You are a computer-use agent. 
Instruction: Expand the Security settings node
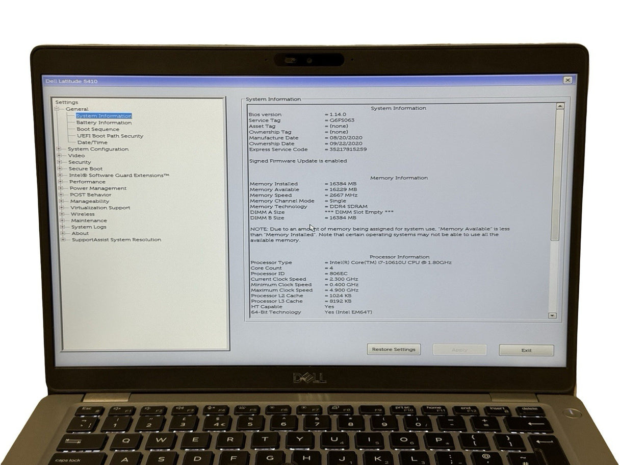click(x=60, y=162)
